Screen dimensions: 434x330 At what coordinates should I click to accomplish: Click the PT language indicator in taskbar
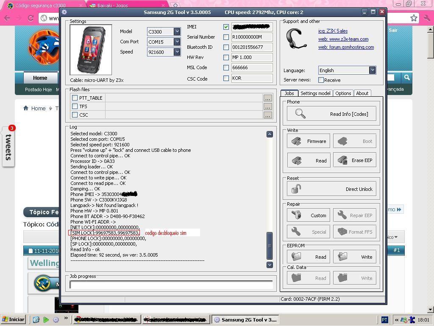[x=384, y=320]
